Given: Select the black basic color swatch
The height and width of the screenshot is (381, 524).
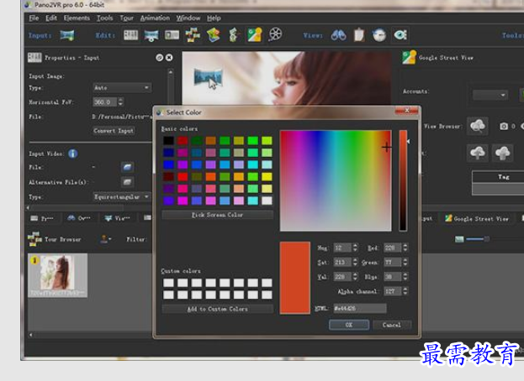Looking at the screenshot, I should (x=168, y=140).
